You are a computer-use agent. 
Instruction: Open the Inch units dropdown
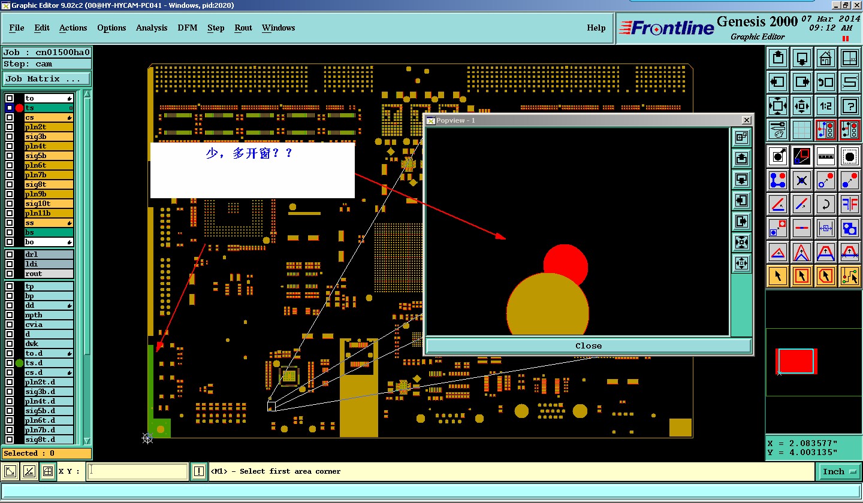click(x=838, y=472)
